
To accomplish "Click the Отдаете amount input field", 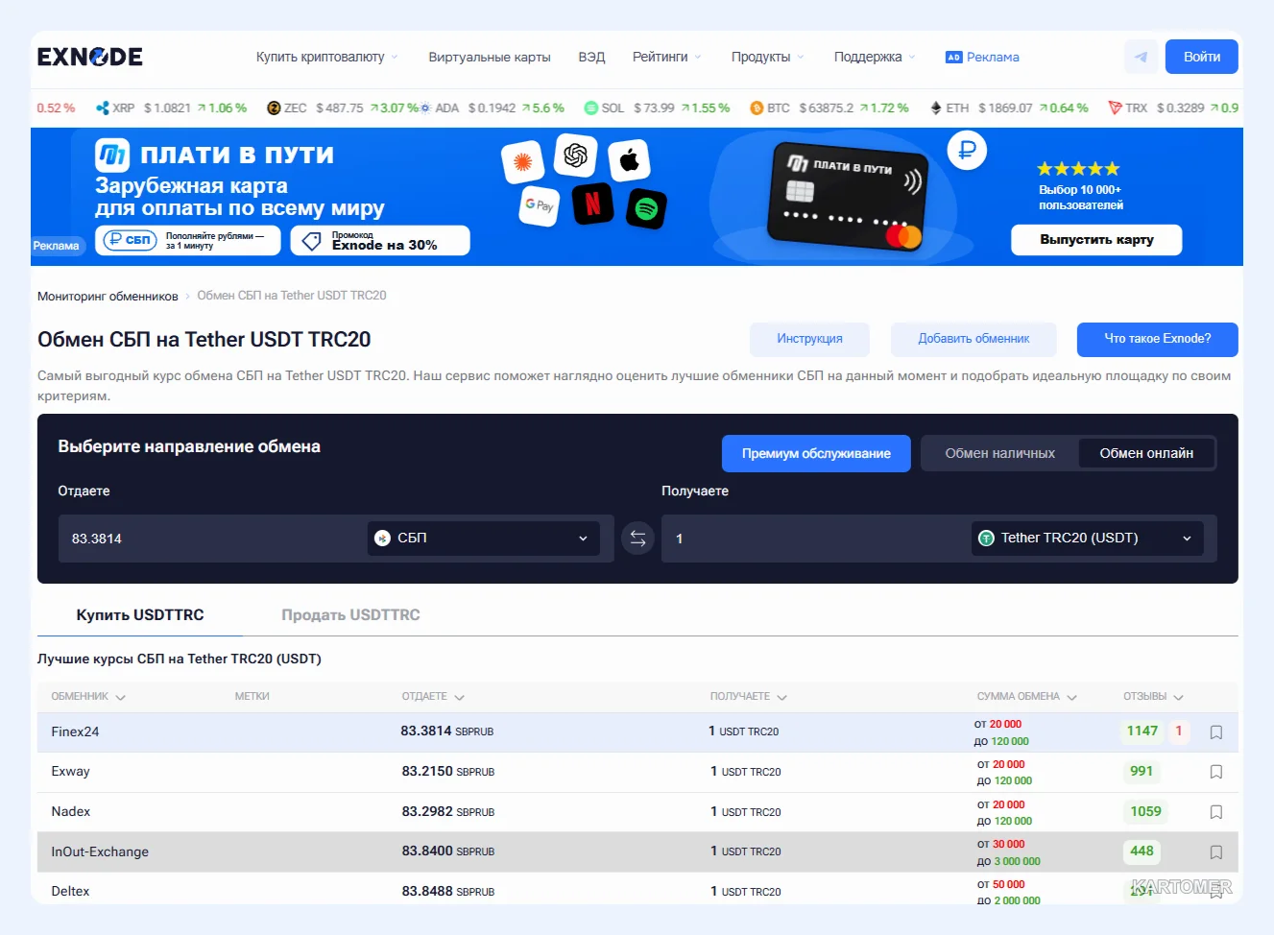I will [x=211, y=539].
